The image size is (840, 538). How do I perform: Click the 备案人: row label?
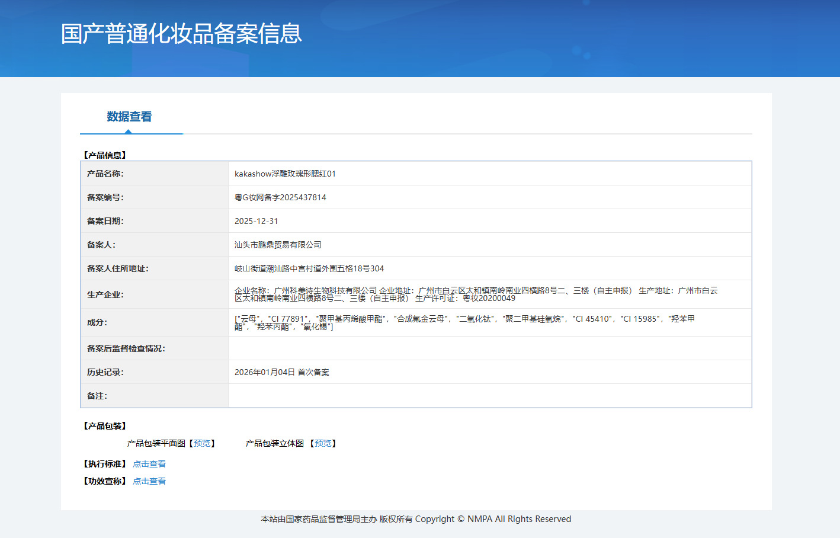point(101,245)
